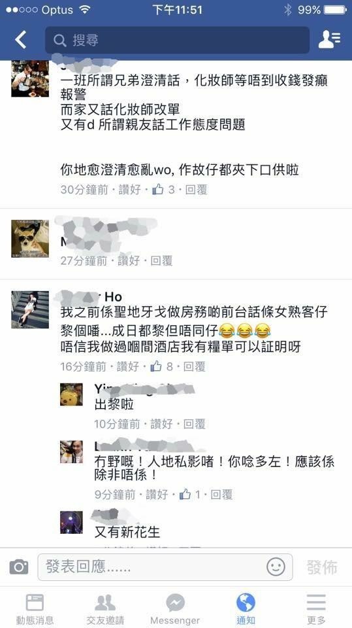352x628 pixels.
Task: Switch to the 動態消息 news feed tab
Action: [x=35, y=609]
